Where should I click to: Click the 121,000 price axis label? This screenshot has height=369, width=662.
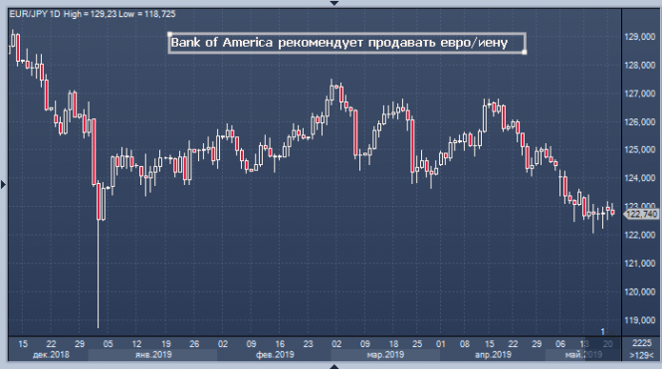pos(640,264)
